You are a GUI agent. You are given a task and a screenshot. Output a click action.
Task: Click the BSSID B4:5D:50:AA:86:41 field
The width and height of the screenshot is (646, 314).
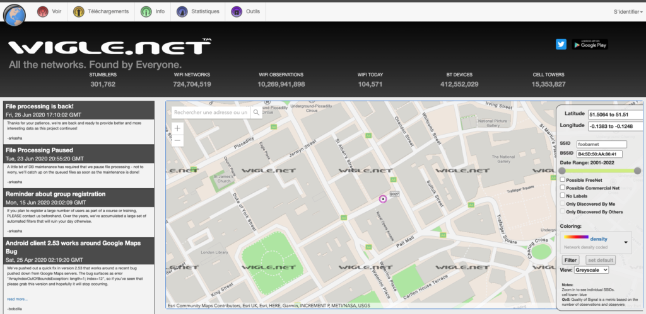[x=599, y=154]
